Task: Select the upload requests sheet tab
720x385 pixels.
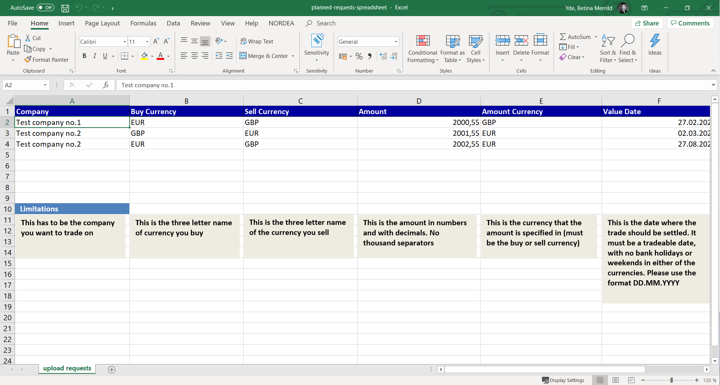Action: pyautogui.click(x=67, y=369)
